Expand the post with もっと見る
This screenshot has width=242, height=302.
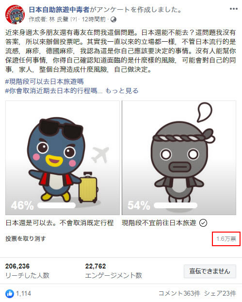[122, 91]
